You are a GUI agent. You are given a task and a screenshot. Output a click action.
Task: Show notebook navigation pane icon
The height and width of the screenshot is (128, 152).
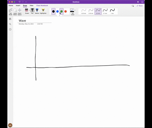tap(10, 19)
